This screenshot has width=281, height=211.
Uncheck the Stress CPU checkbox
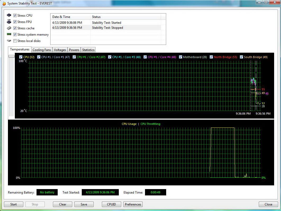15,15
